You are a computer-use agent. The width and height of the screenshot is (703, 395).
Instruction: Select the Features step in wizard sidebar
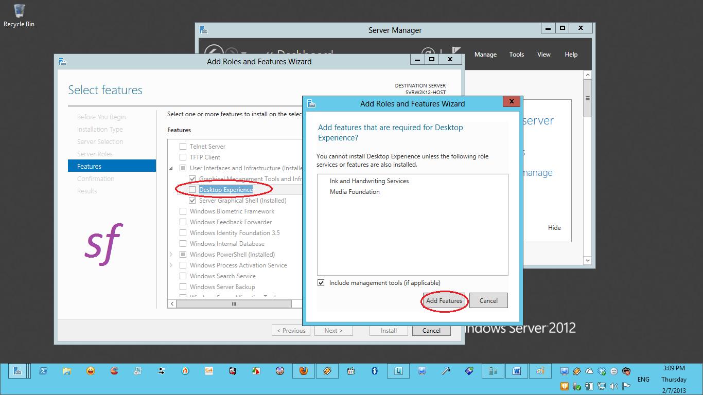pyautogui.click(x=112, y=166)
